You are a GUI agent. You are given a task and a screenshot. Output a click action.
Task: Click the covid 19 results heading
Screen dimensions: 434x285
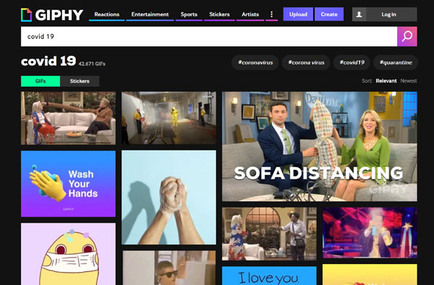(x=48, y=61)
